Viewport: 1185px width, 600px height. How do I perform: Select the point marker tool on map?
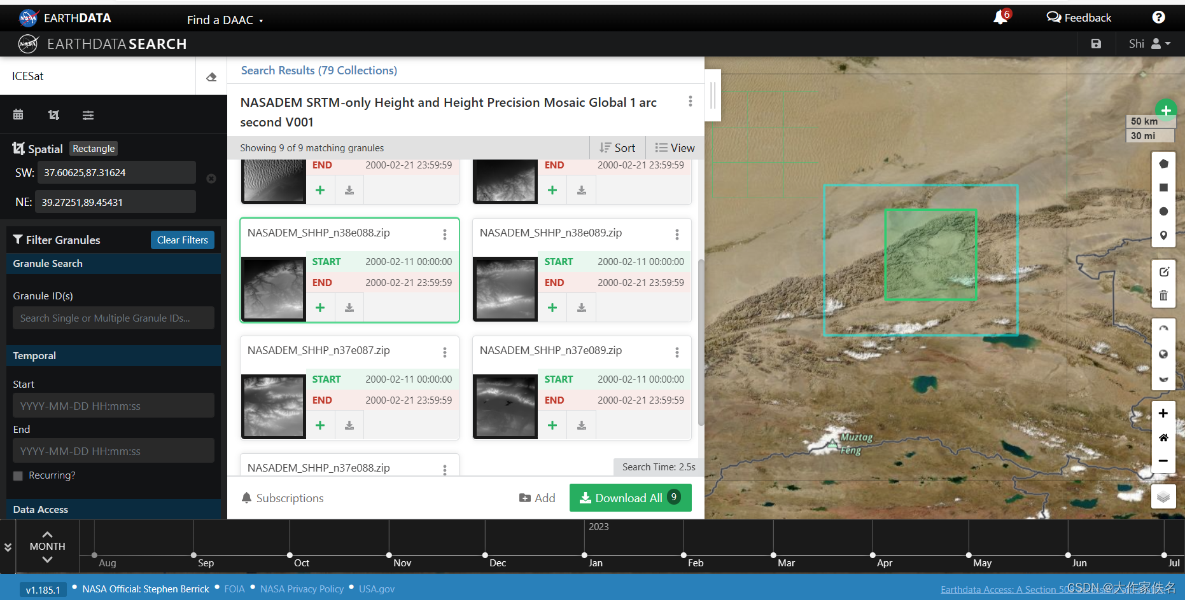pos(1163,235)
